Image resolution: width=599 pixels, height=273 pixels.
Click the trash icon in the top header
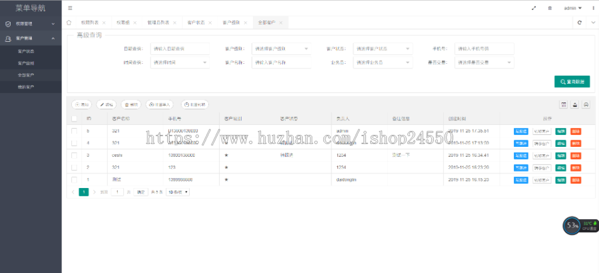point(550,8)
